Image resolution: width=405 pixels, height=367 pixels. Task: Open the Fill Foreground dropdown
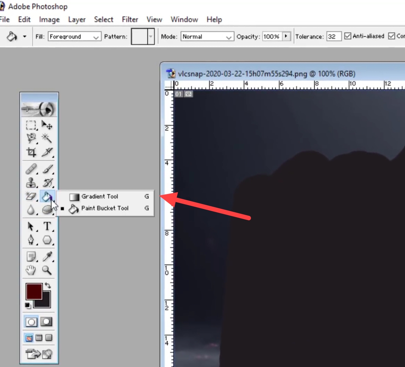click(x=74, y=37)
